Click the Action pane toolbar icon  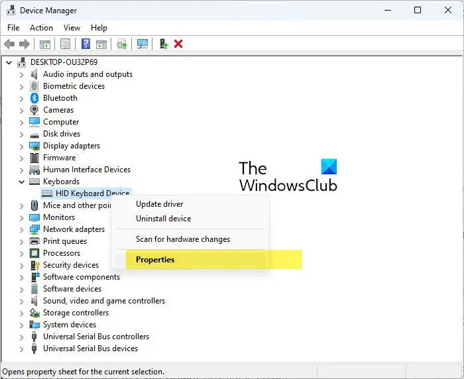(x=101, y=44)
